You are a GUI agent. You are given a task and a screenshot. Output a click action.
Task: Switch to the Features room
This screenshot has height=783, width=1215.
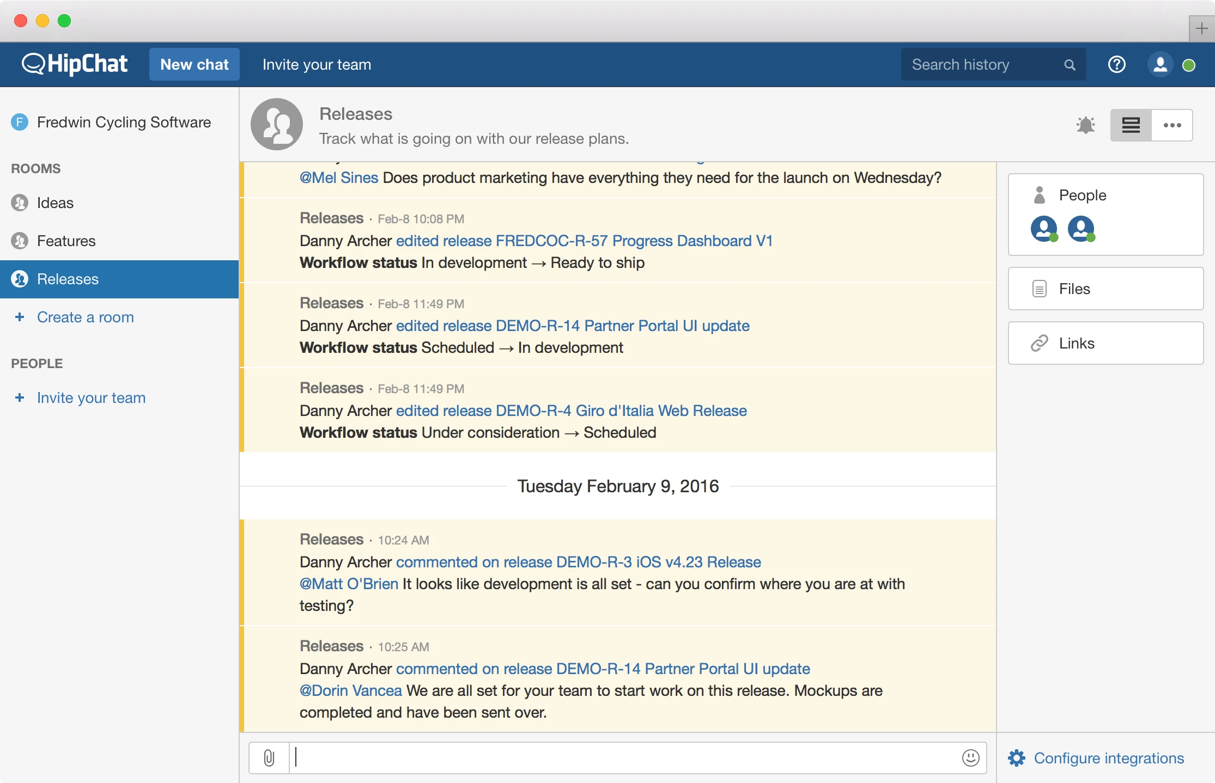point(66,241)
